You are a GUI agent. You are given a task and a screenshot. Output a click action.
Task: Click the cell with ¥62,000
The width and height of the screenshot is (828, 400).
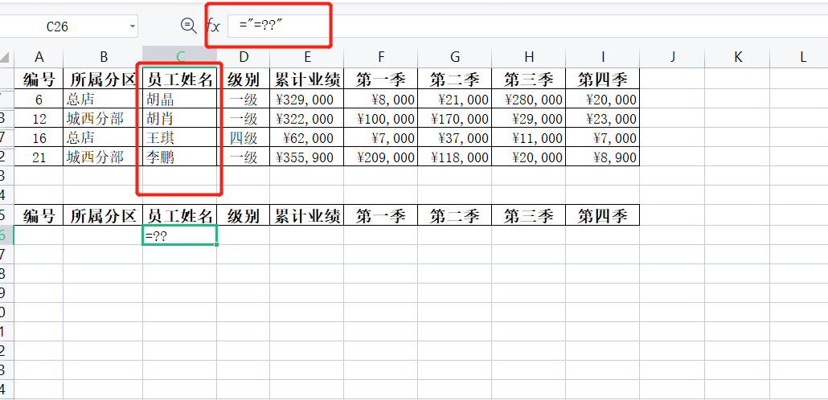(x=307, y=138)
